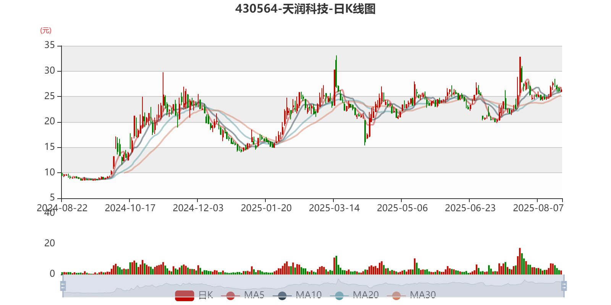Click the x-axis date label 2024-10-17

click(x=130, y=208)
